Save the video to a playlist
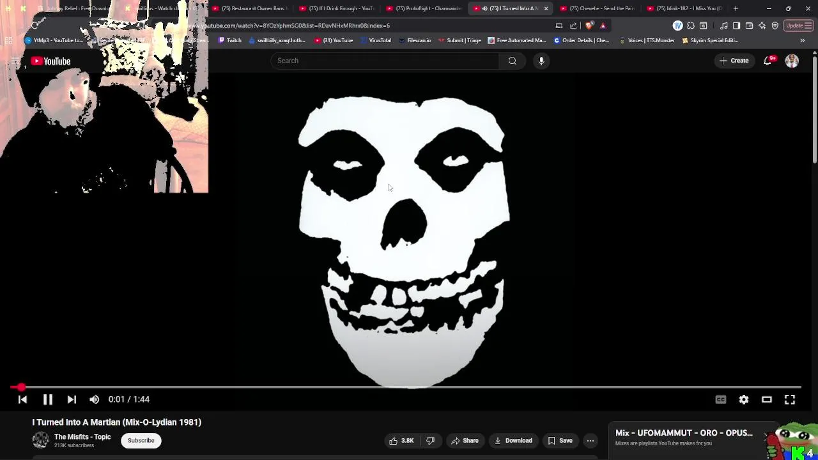Viewport: 818px width, 460px height. [x=560, y=440]
